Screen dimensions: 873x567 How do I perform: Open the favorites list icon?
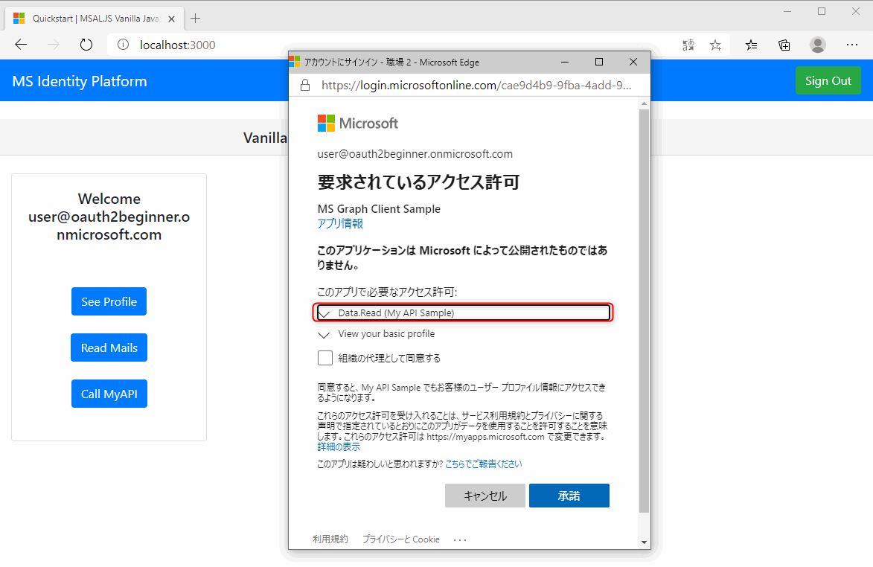(751, 45)
